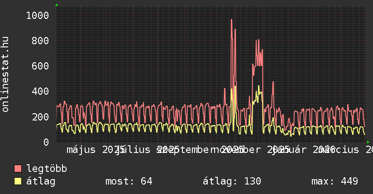The width and height of the screenshot is (373, 194).
Task: Click the 'max: 449' statistic
Action: click(x=335, y=182)
